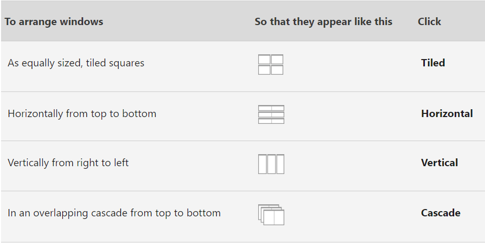Click the middle column of the Vertical icon
The image size is (485, 243).
(271, 164)
